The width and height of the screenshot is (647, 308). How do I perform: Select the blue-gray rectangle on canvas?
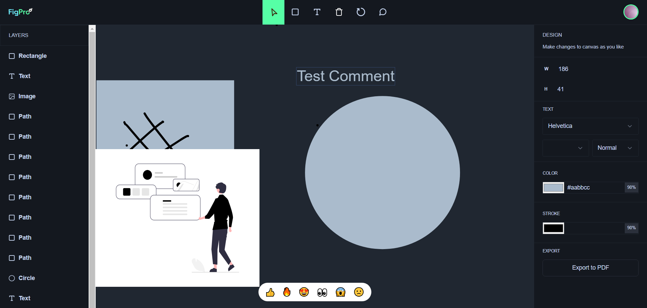165,114
